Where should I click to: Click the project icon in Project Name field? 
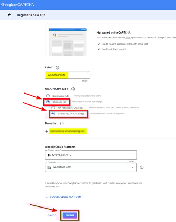(x=49, y=155)
